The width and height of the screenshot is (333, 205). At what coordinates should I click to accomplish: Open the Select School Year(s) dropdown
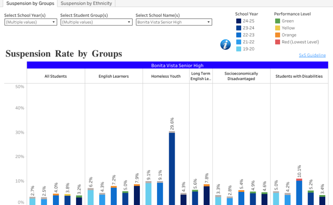tap(31, 22)
